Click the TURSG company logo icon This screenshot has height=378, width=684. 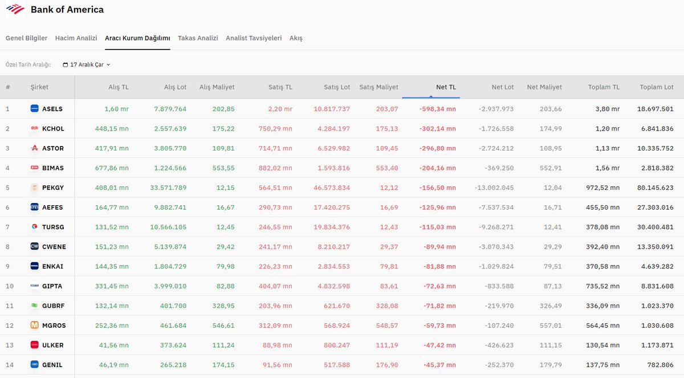[x=35, y=227]
